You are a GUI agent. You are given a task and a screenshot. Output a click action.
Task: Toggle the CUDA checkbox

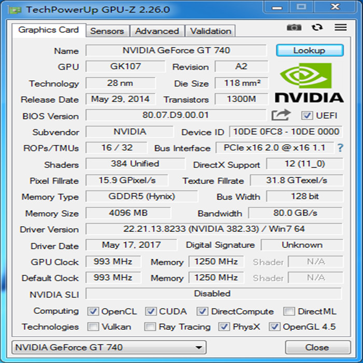click(x=151, y=311)
